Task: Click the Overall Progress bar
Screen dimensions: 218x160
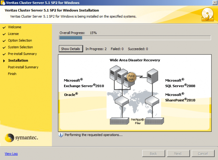Action: [x=135, y=38]
